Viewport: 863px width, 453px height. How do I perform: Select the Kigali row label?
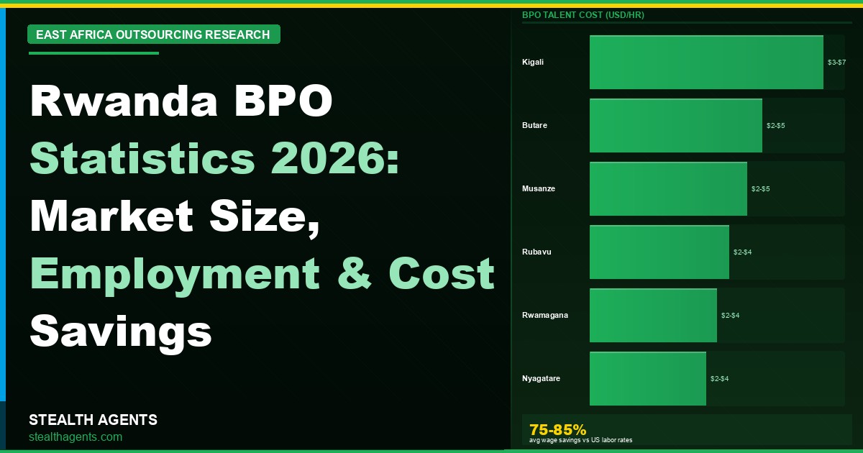point(533,62)
